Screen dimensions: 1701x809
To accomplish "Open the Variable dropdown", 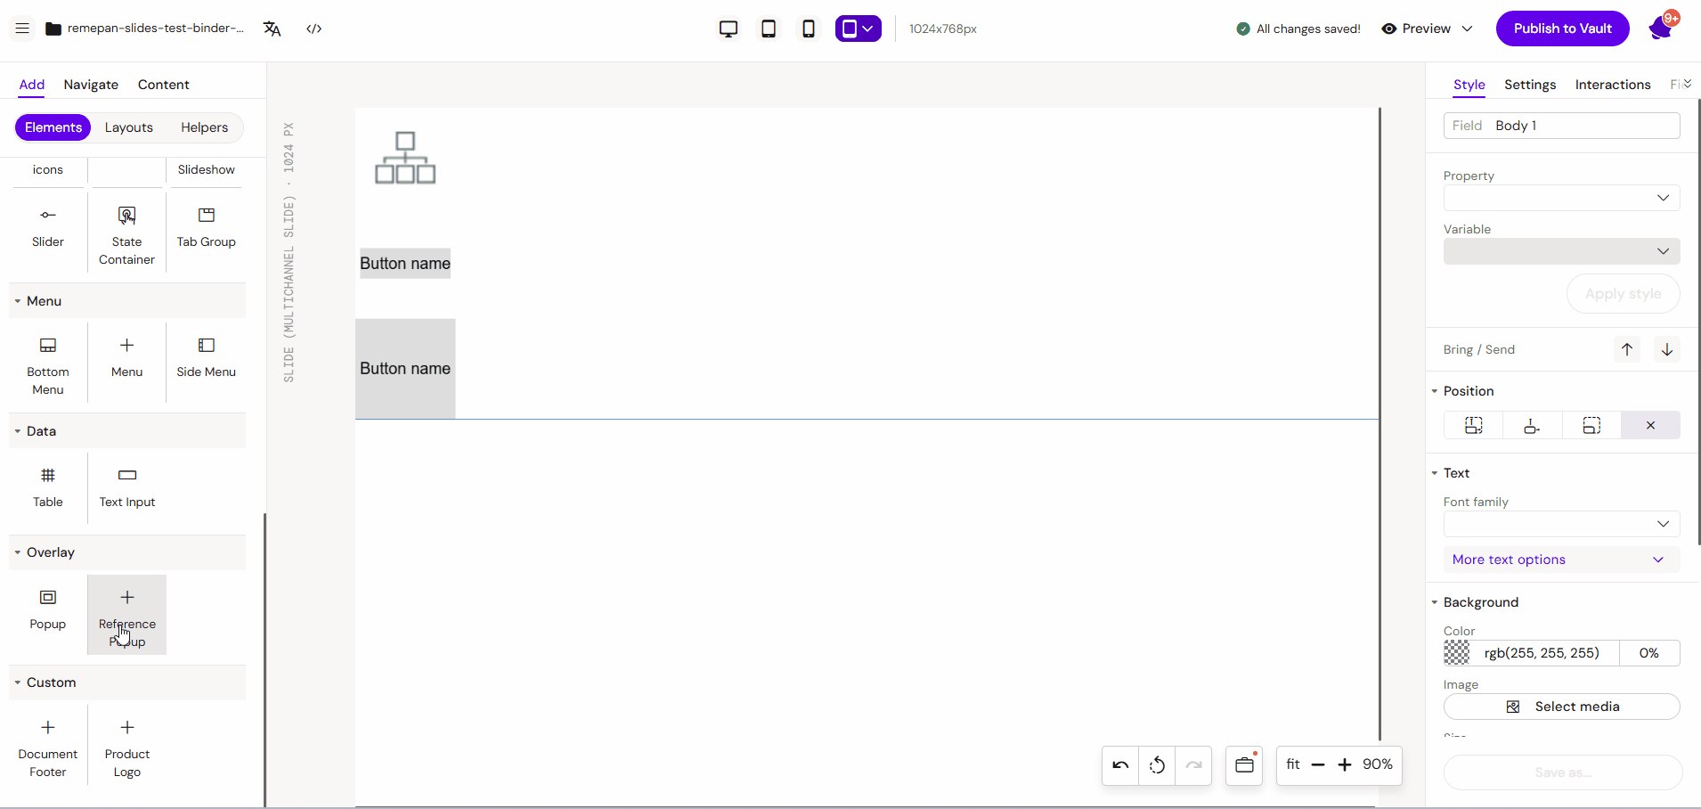I will coord(1561,251).
